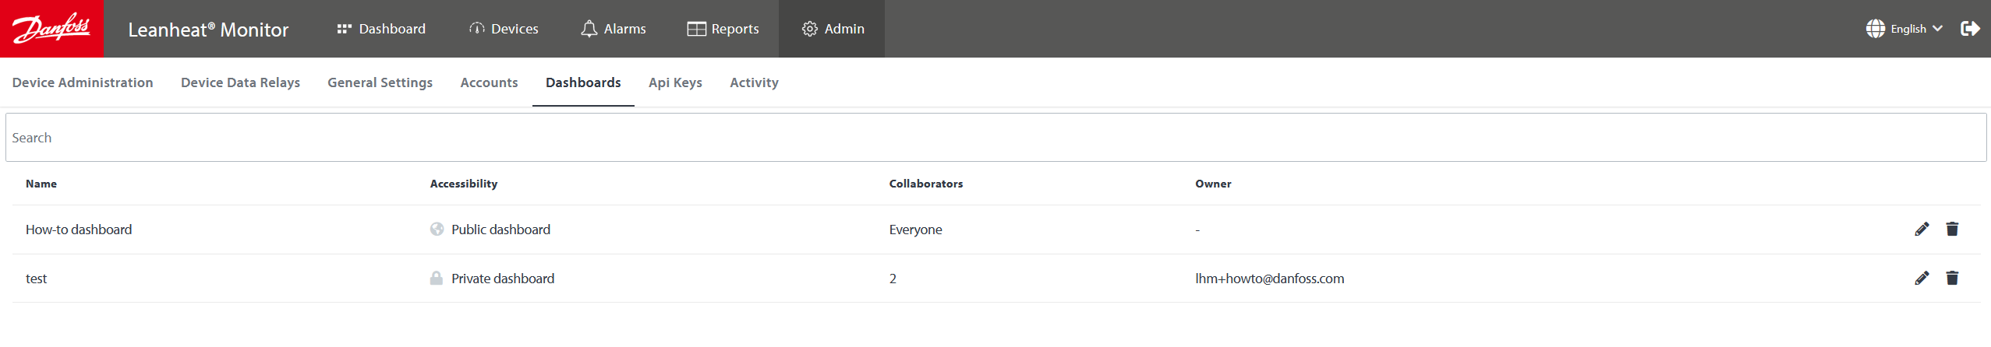Open the Reports section
This screenshot has height=347, width=1991.
point(723,29)
